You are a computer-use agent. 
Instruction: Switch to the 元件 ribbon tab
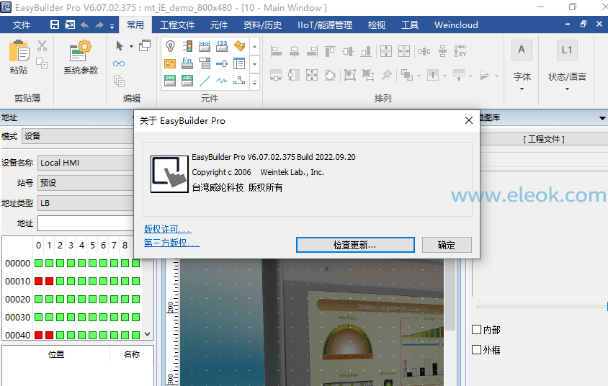pos(219,24)
